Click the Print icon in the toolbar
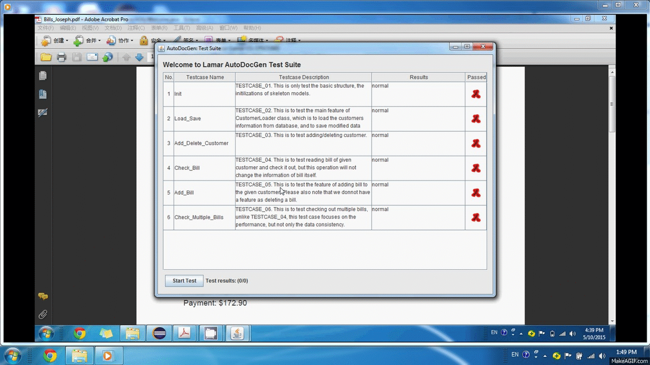The width and height of the screenshot is (650, 365). click(60, 57)
